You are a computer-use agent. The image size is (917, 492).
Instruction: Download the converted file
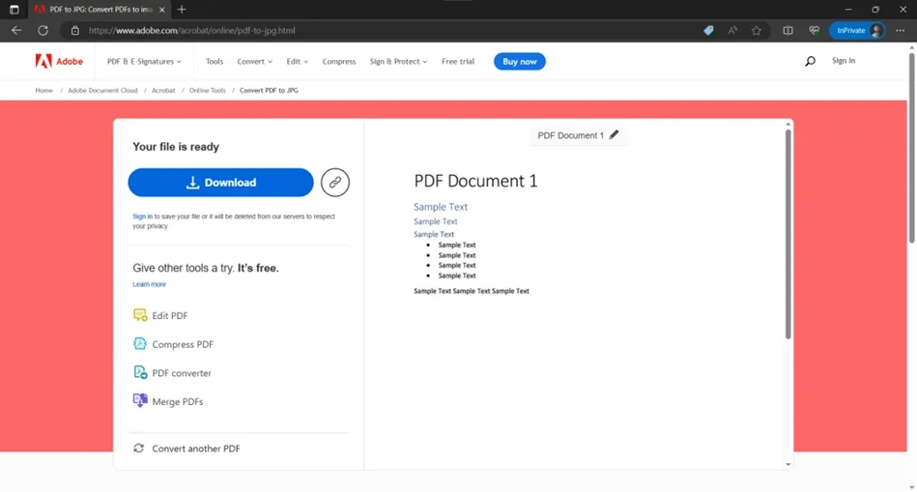point(220,183)
